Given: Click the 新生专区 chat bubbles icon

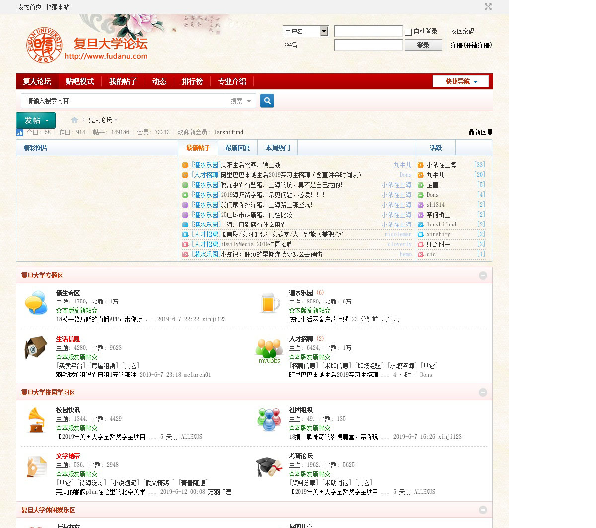Looking at the screenshot, I should point(36,303).
